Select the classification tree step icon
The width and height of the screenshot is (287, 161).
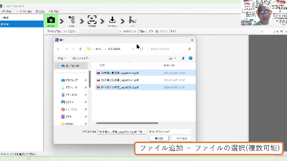point(71,20)
